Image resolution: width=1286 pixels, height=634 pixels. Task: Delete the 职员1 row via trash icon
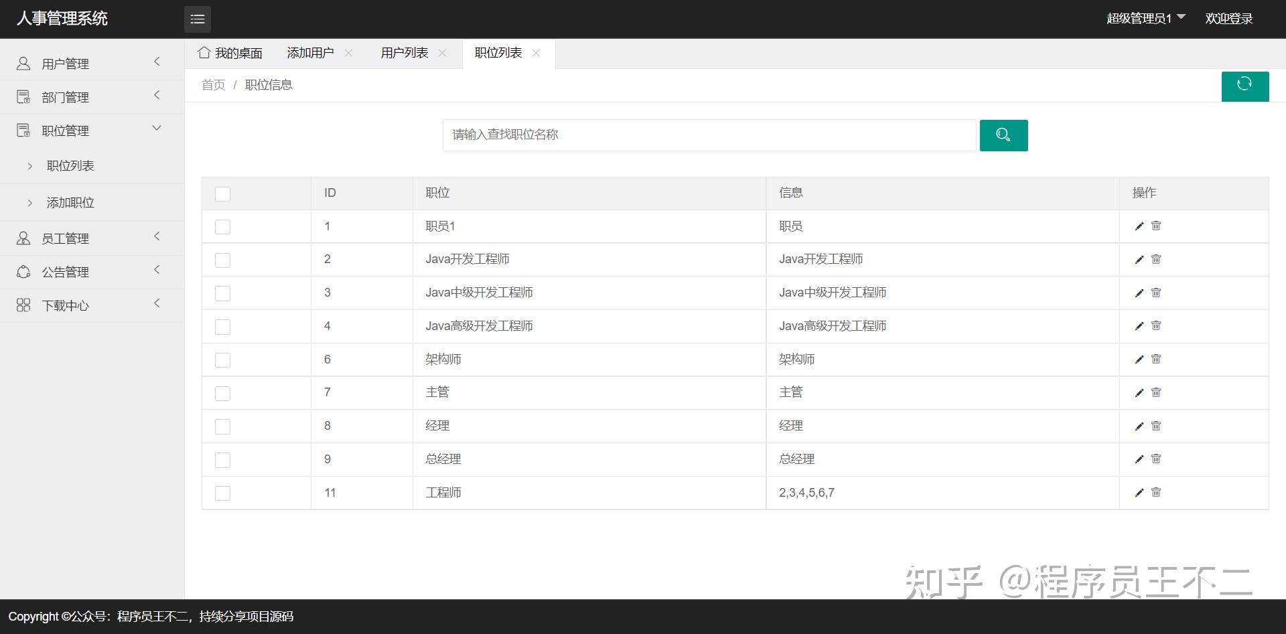tap(1156, 226)
